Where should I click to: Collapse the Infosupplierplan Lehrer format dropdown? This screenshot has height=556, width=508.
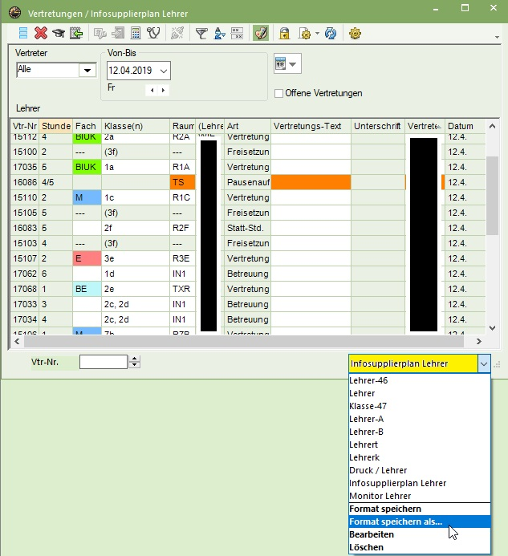pyautogui.click(x=483, y=363)
